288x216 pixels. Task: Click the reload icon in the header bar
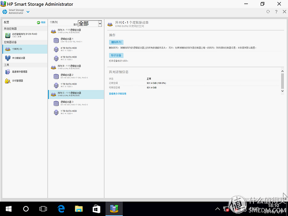click(x=268, y=12)
